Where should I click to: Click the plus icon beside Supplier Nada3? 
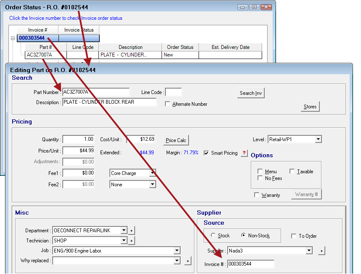pyautogui.click(x=321, y=250)
